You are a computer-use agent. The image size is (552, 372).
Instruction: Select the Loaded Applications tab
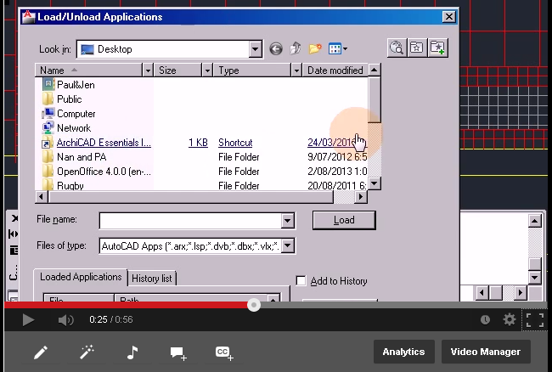[x=81, y=277]
